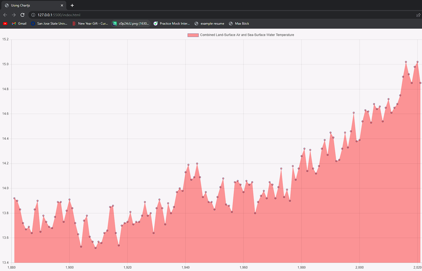Toggle the temperature dataset via the legend label

click(247, 35)
